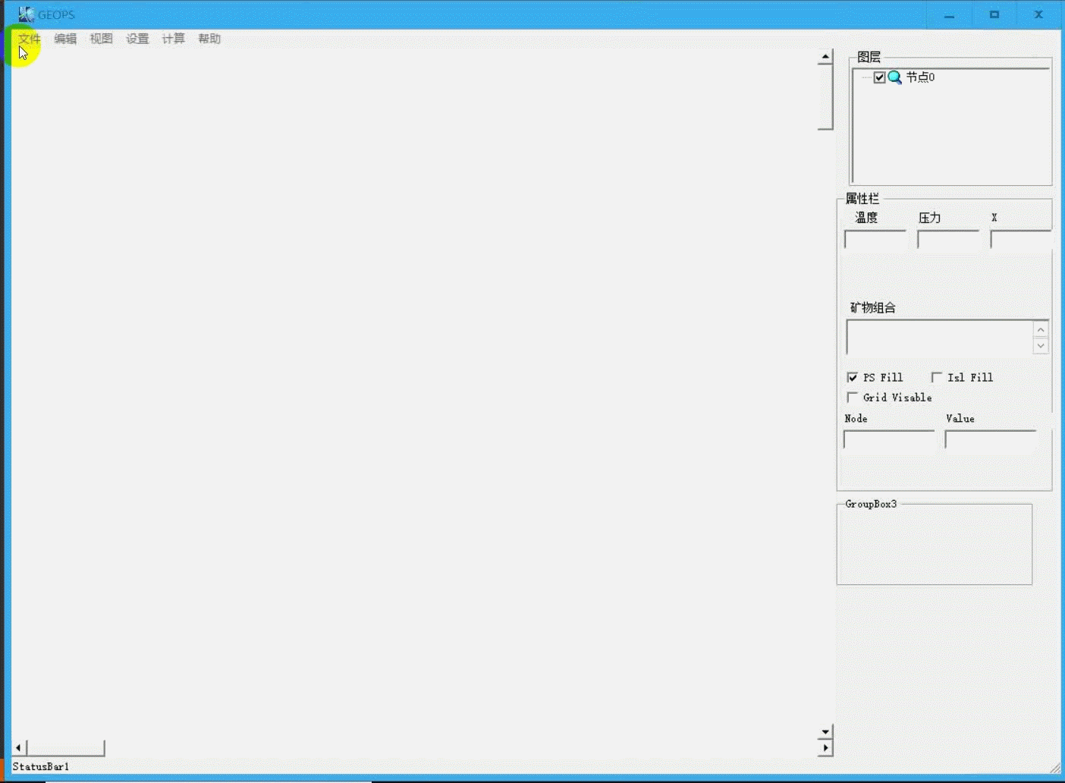Click the horizontal scrollbar right arrow

(x=825, y=748)
